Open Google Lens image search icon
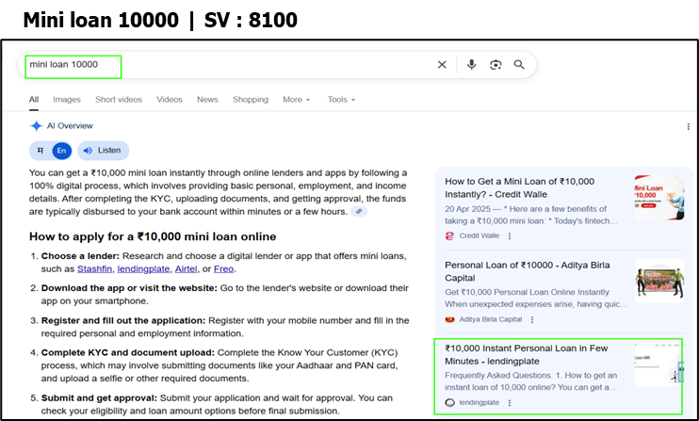This screenshot has height=421, width=699. click(x=496, y=65)
